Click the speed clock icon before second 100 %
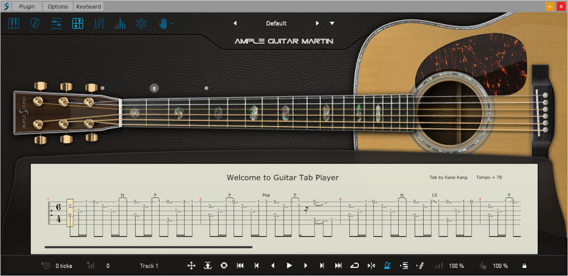This screenshot has width=568, height=276. (x=482, y=266)
